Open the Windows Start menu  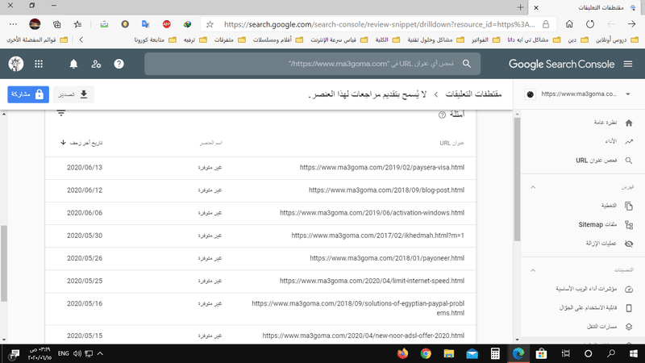pyautogui.click(x=634, y=353)
